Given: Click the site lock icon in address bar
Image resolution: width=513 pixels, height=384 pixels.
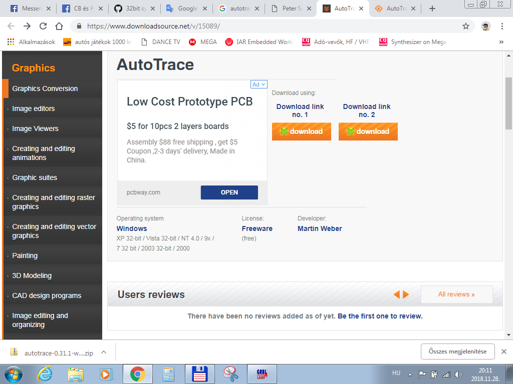Looking at the screenshot, I should [79, 26].
